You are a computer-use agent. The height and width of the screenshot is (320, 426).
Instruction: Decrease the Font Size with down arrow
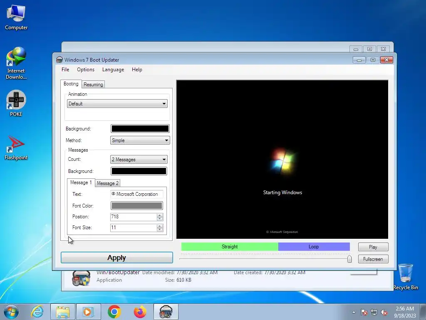[x=160, y=230]
